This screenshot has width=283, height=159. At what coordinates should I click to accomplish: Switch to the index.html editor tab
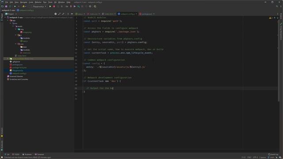tap(109, 14)
